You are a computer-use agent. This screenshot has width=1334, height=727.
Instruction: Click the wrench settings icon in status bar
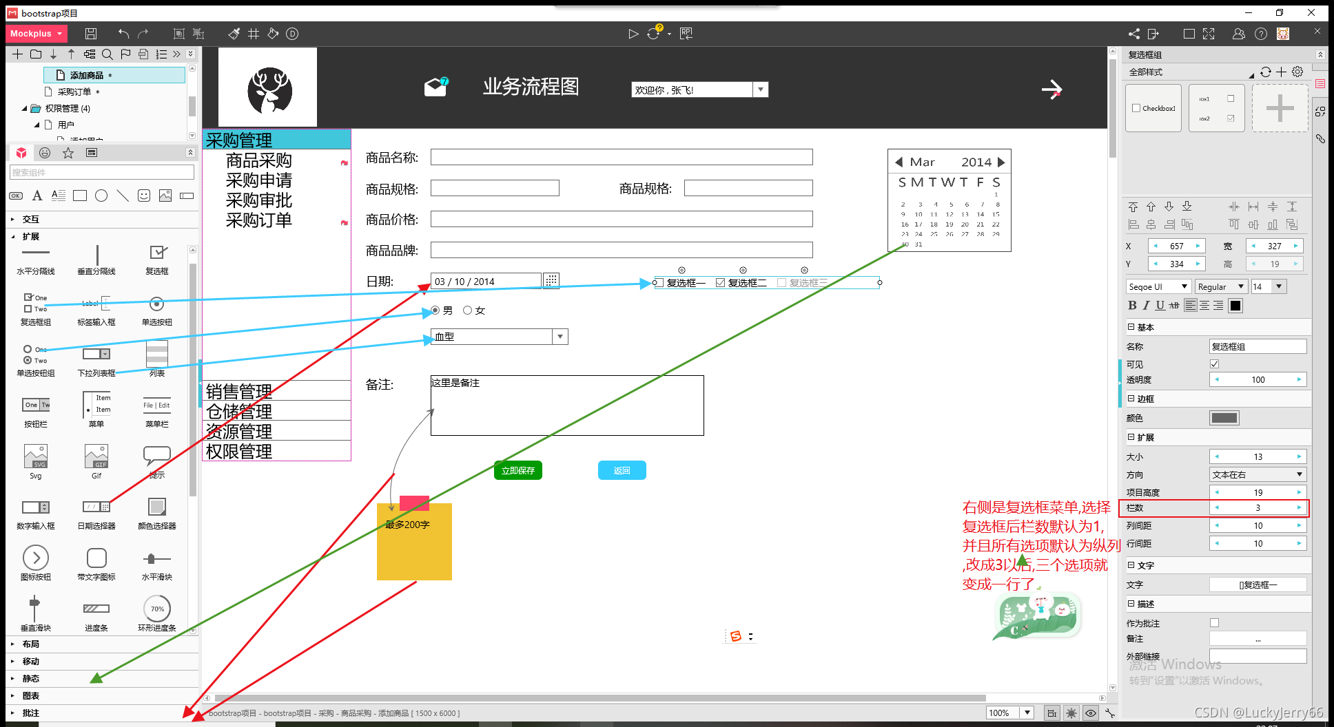pyautogui.click(x=1110, y=713)
